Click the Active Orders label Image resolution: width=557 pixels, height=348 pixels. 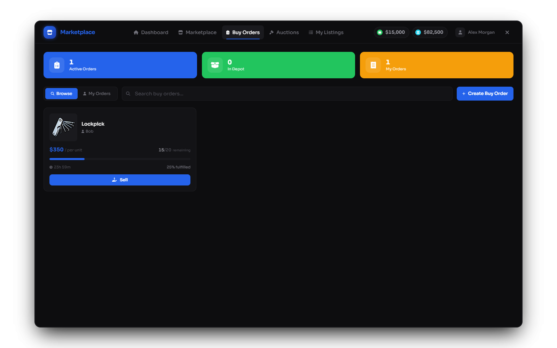[83, 69]
